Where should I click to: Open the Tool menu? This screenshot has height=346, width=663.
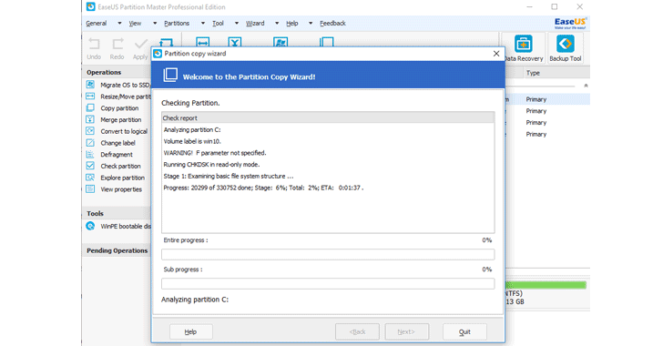[x=218, y=24]
